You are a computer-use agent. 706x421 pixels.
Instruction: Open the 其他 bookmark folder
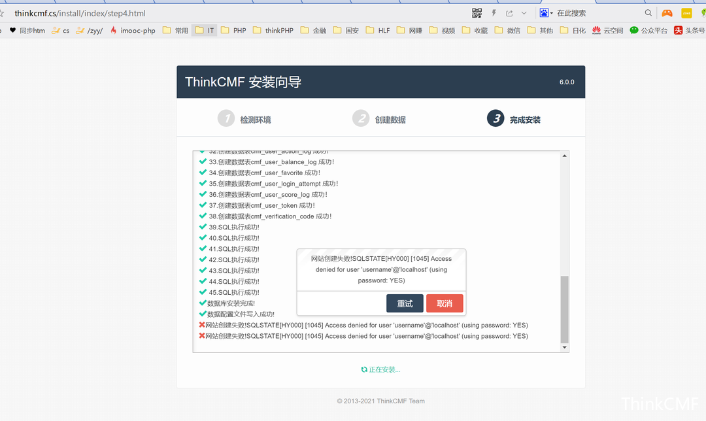[541, 30]
